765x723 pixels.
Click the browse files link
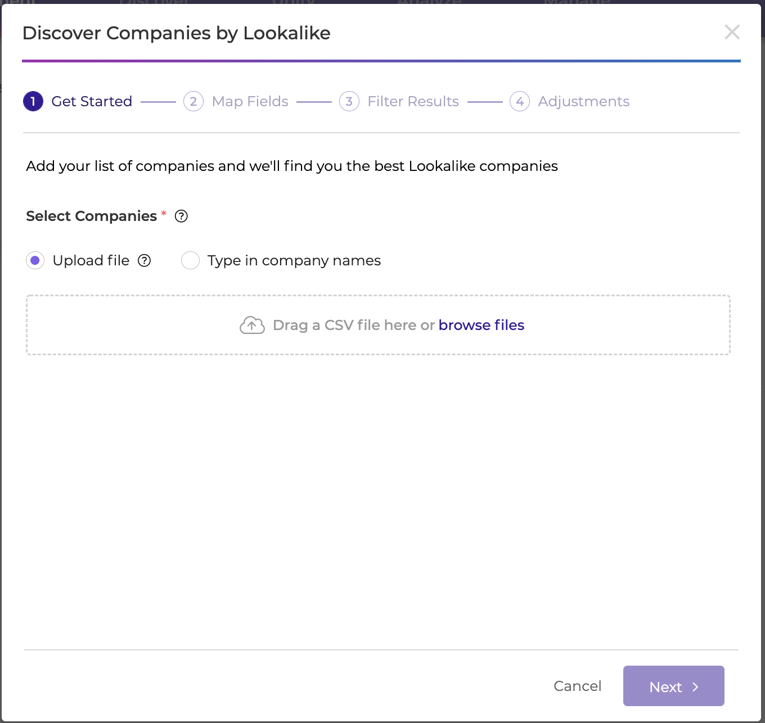pyautogui.click(x=481, y=325)
